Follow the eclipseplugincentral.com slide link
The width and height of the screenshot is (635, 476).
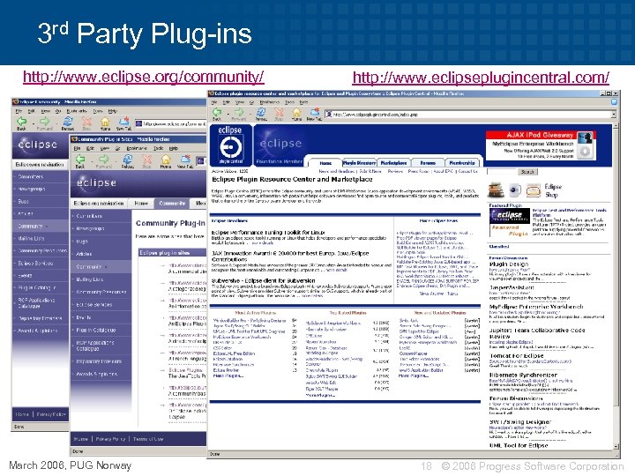pos(481,77)
